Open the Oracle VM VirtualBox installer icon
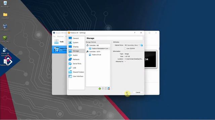The height and width of the screenshot is (120, 215). (x=5, y=52)
